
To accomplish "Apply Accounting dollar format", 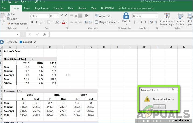I will 135,22.
